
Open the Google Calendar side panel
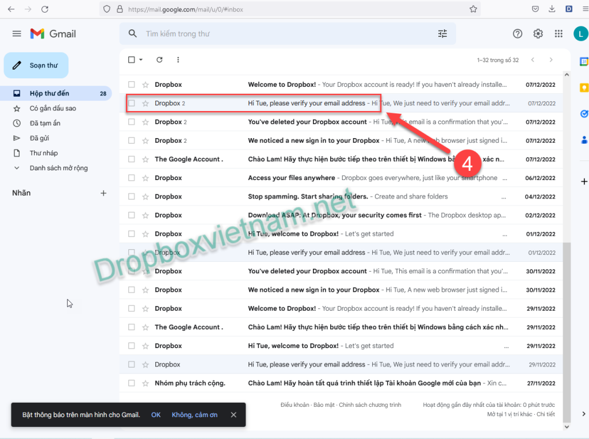point(584,61)
